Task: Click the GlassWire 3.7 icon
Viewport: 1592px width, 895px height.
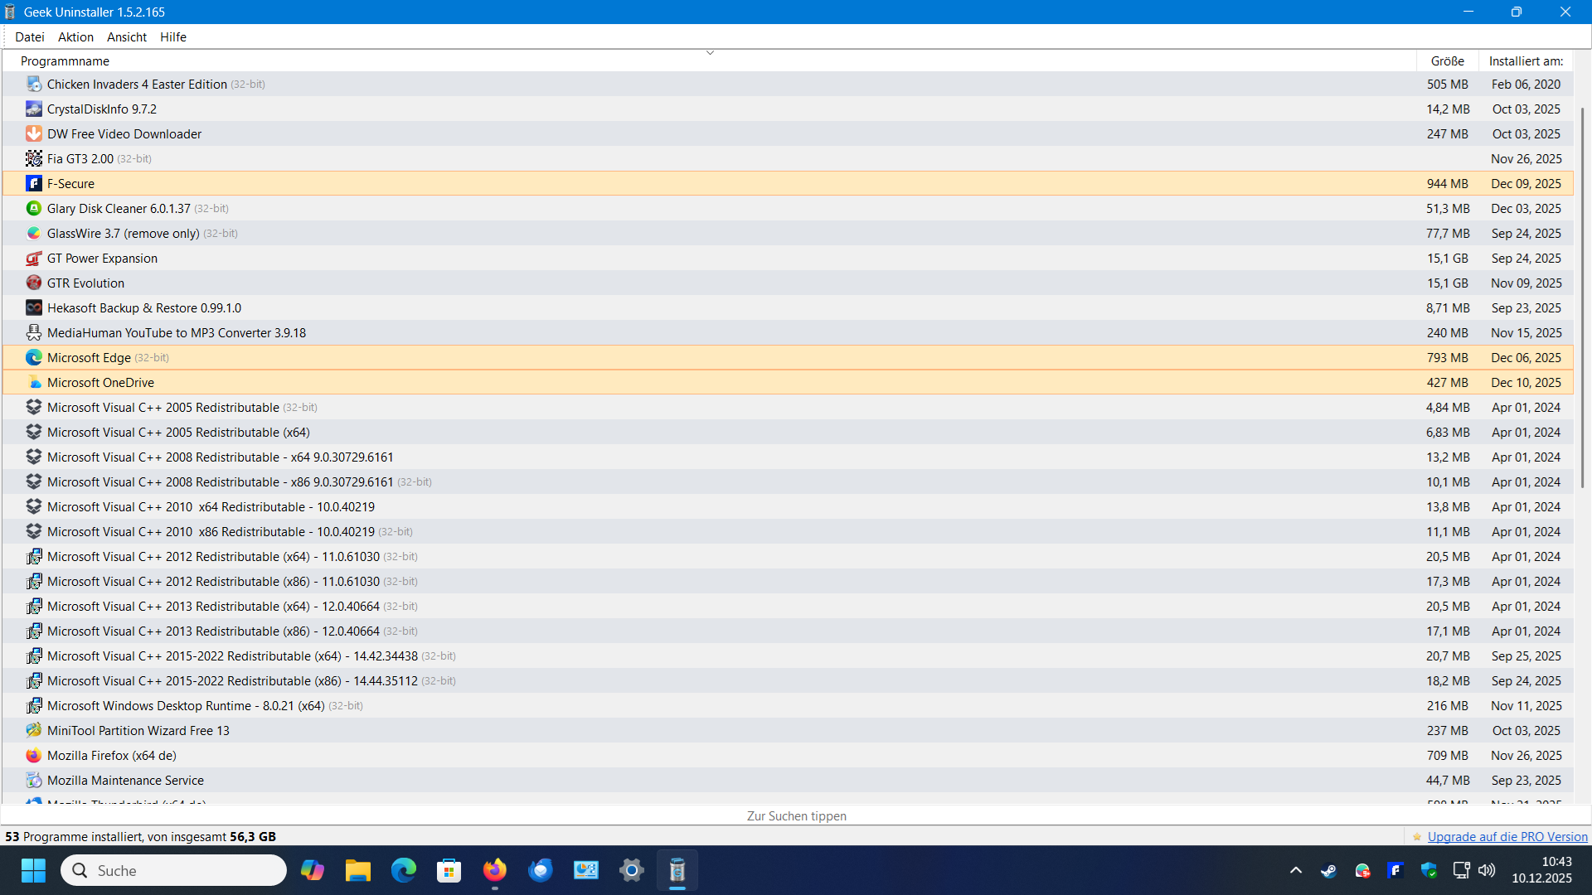Action: point(33,234)
